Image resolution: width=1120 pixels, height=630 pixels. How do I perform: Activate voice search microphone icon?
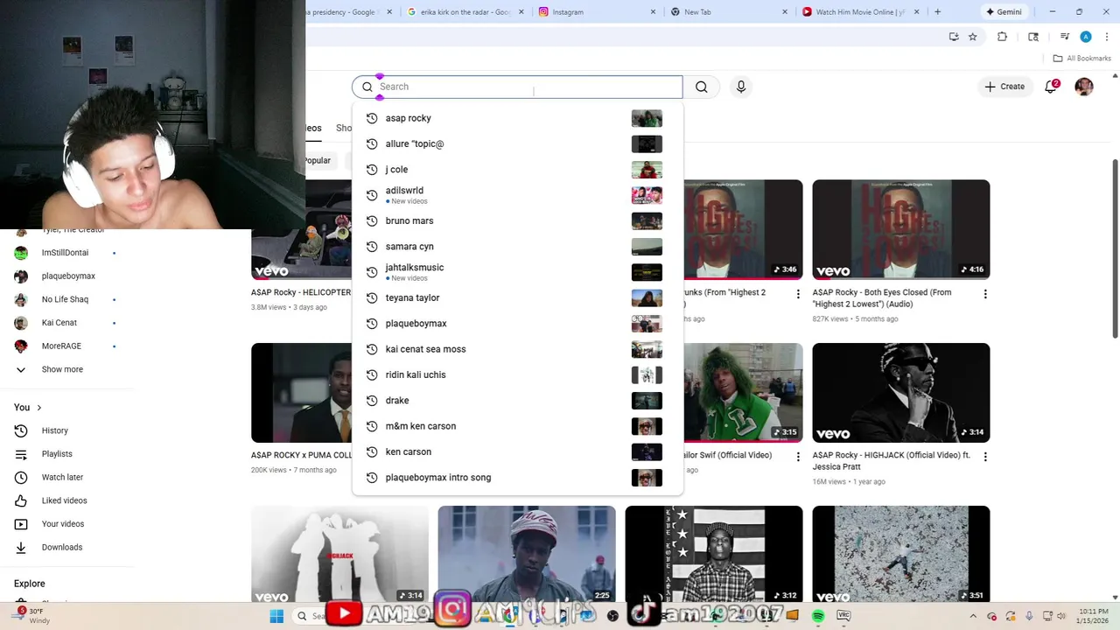point(741,87)
